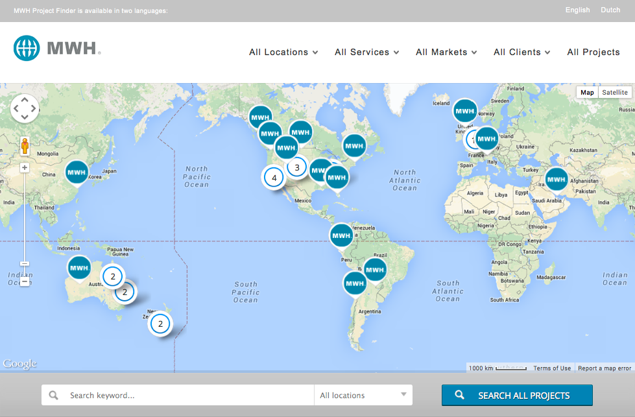The image size is (635, 417).
Task: Open the All Markets menu
Action: [446, 52]
